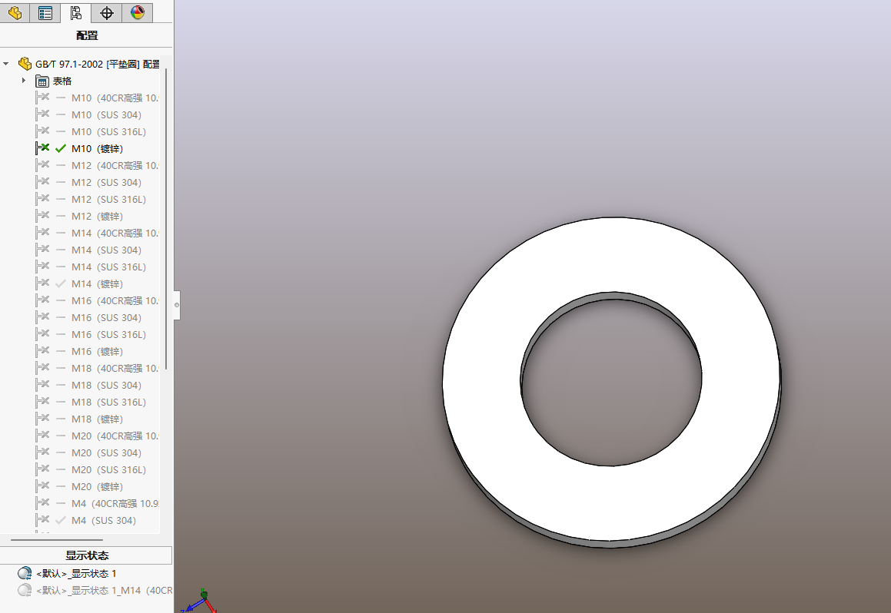Click icon of 显示状态 1_M14 state
891x613 pixels.
click(25, 590)
